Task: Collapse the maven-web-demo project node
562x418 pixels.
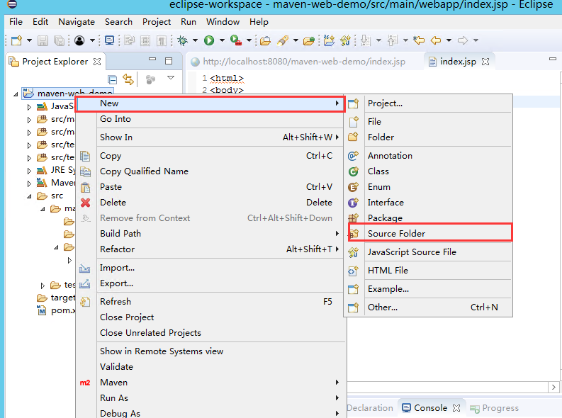Action: pyautogui.click(x=16, y=94)
